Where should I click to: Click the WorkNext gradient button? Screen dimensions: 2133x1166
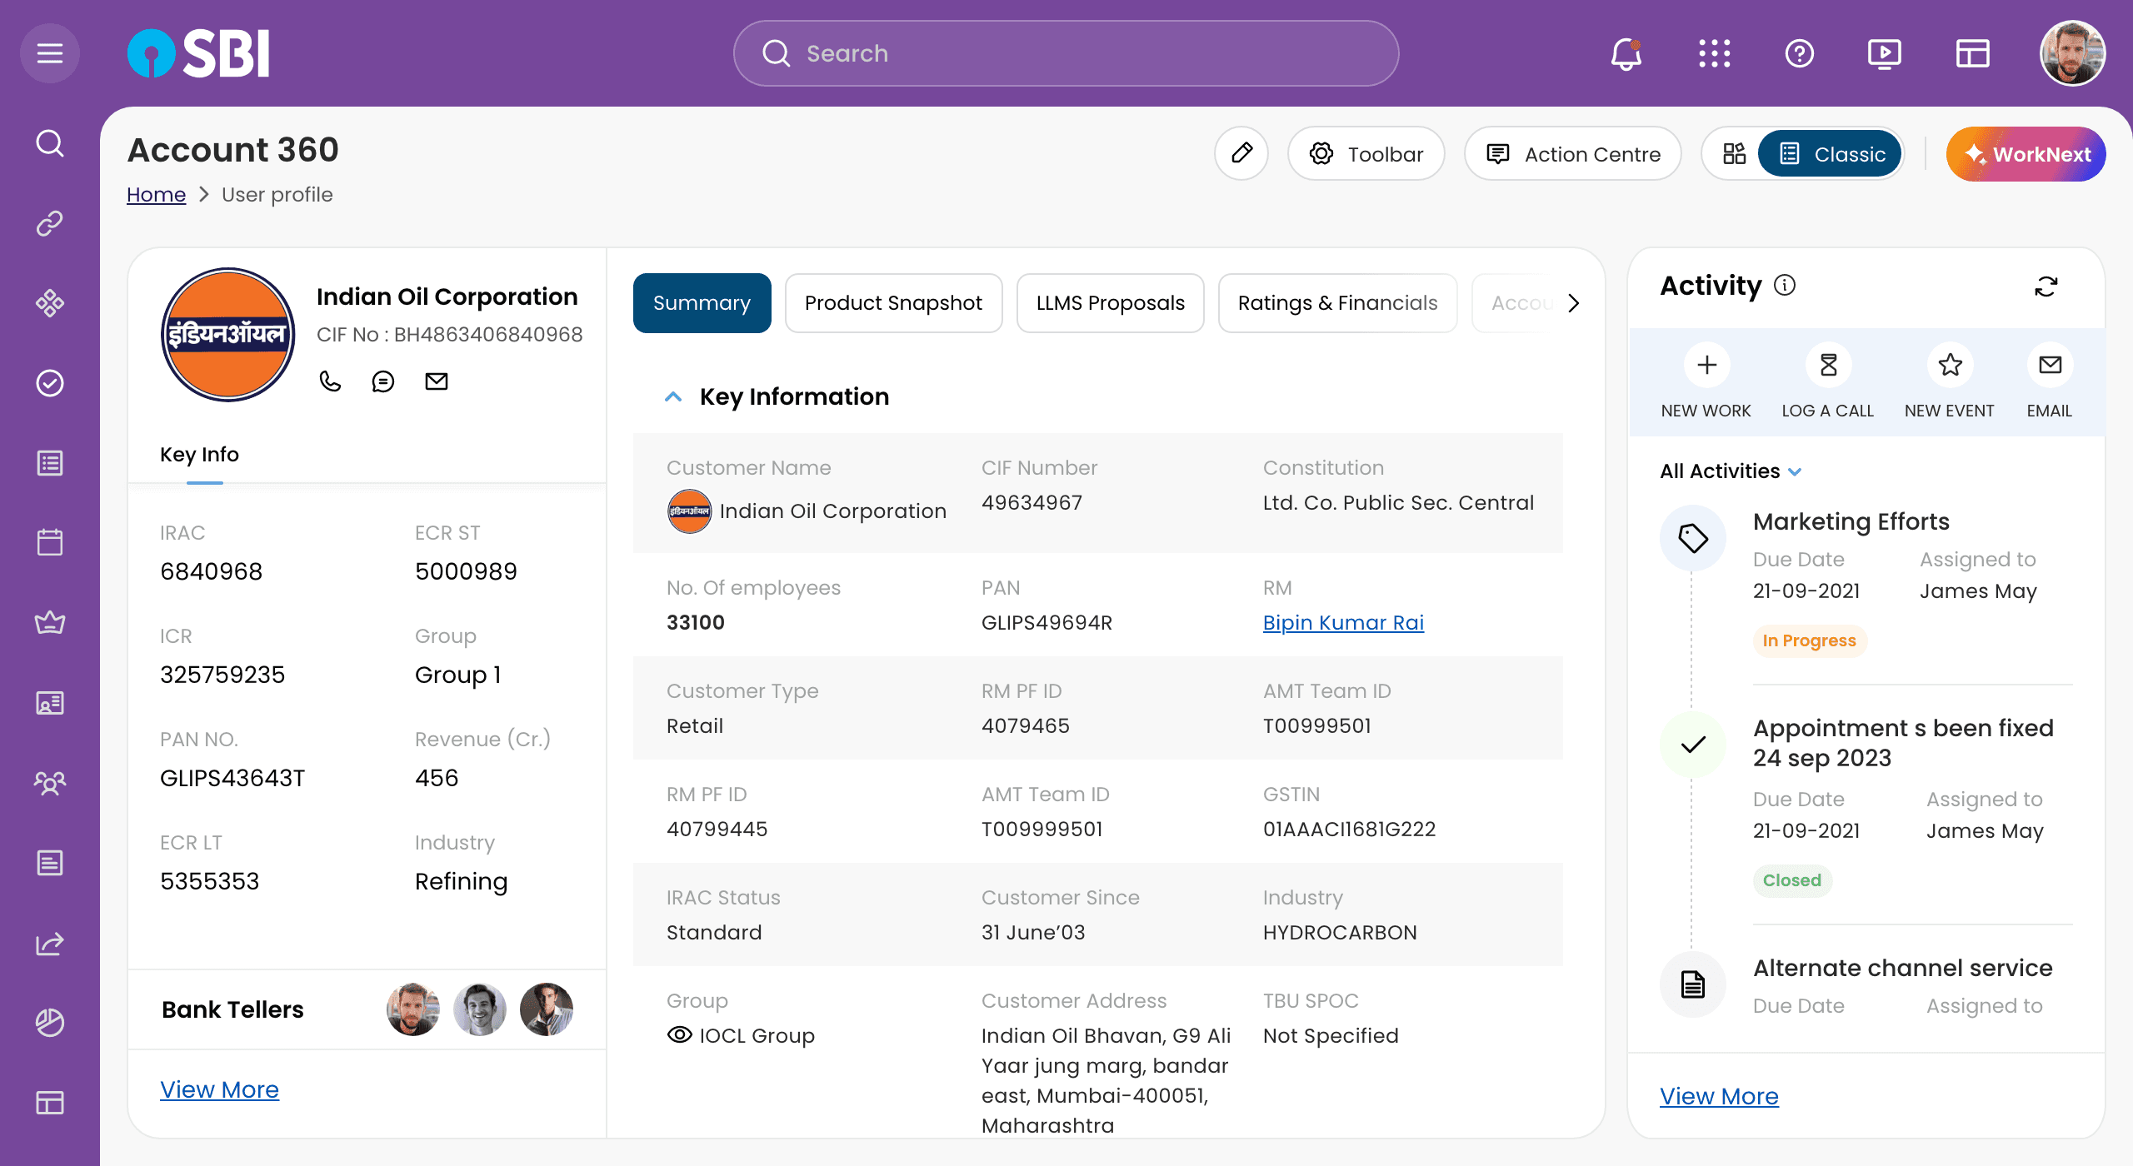coord(2026,154)
